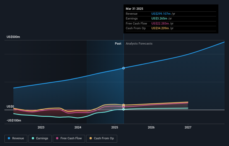Click the 2023 x-axis label

(x=41, y=127)
